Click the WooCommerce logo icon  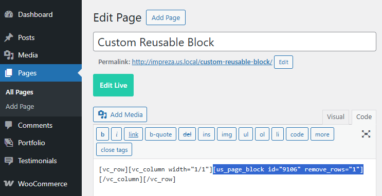point(9,184)
